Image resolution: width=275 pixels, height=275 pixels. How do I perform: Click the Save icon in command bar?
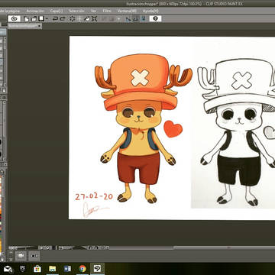tap(41, 18)
